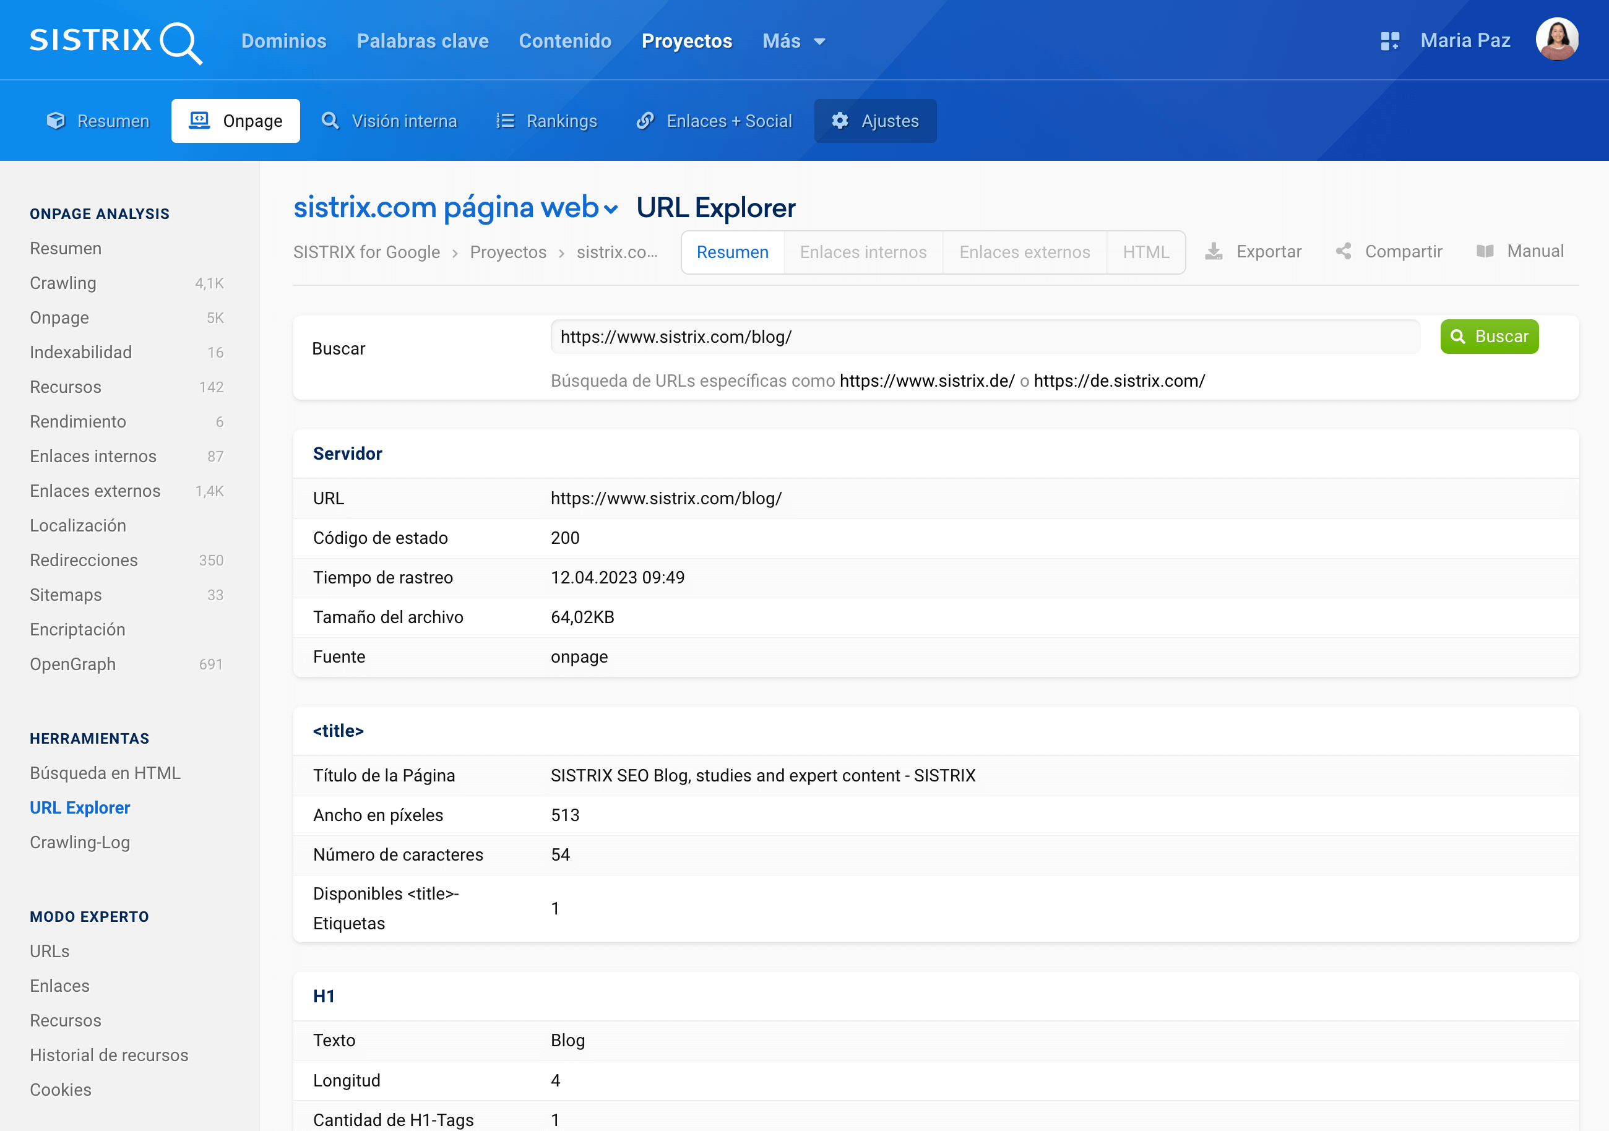Open Redirecciones in the sidebar
The image size is (1609, 1131).
click(84, 561)
